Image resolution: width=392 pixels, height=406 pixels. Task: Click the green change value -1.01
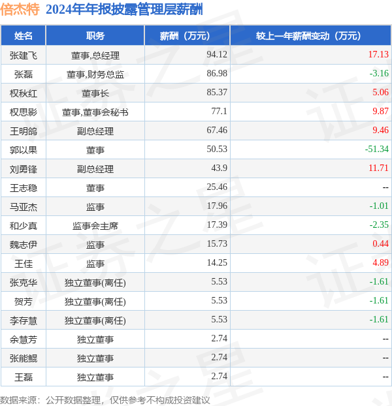(x=379, y=206)
